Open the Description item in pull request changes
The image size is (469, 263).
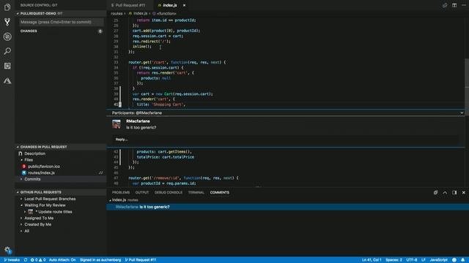click(34, 153)
